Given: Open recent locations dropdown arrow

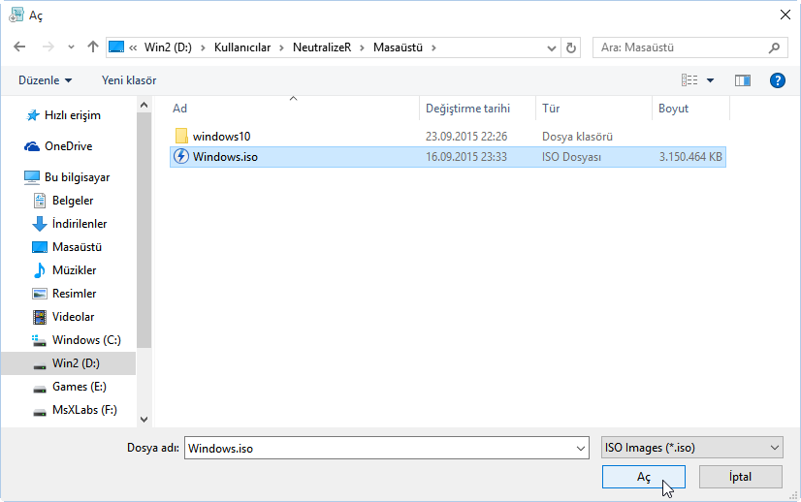Looking at the screenshot, I should click(71, 47).
